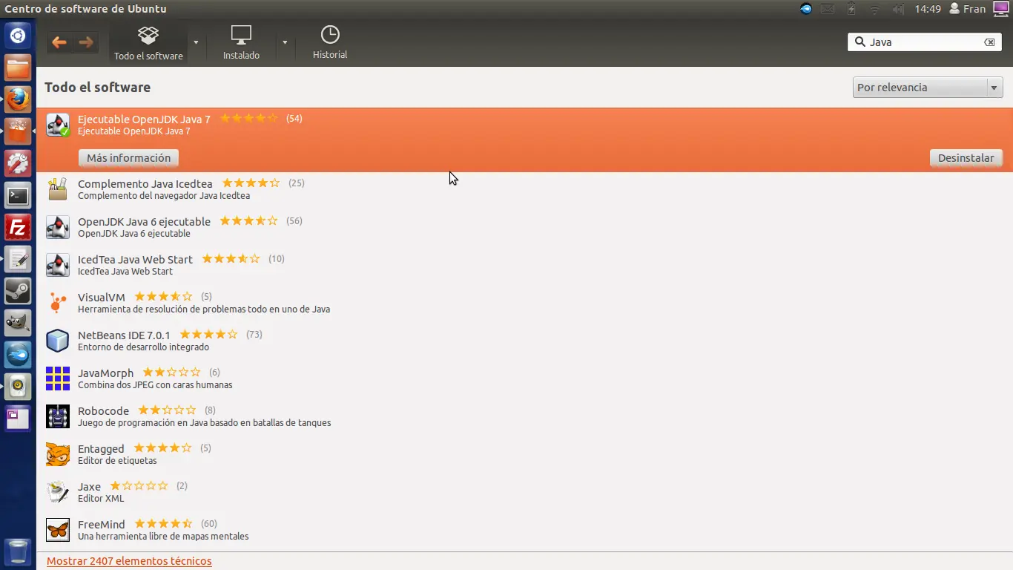Switch to the Instalado section
This screenshot has height=570, width=1013.
pos(241,41)
